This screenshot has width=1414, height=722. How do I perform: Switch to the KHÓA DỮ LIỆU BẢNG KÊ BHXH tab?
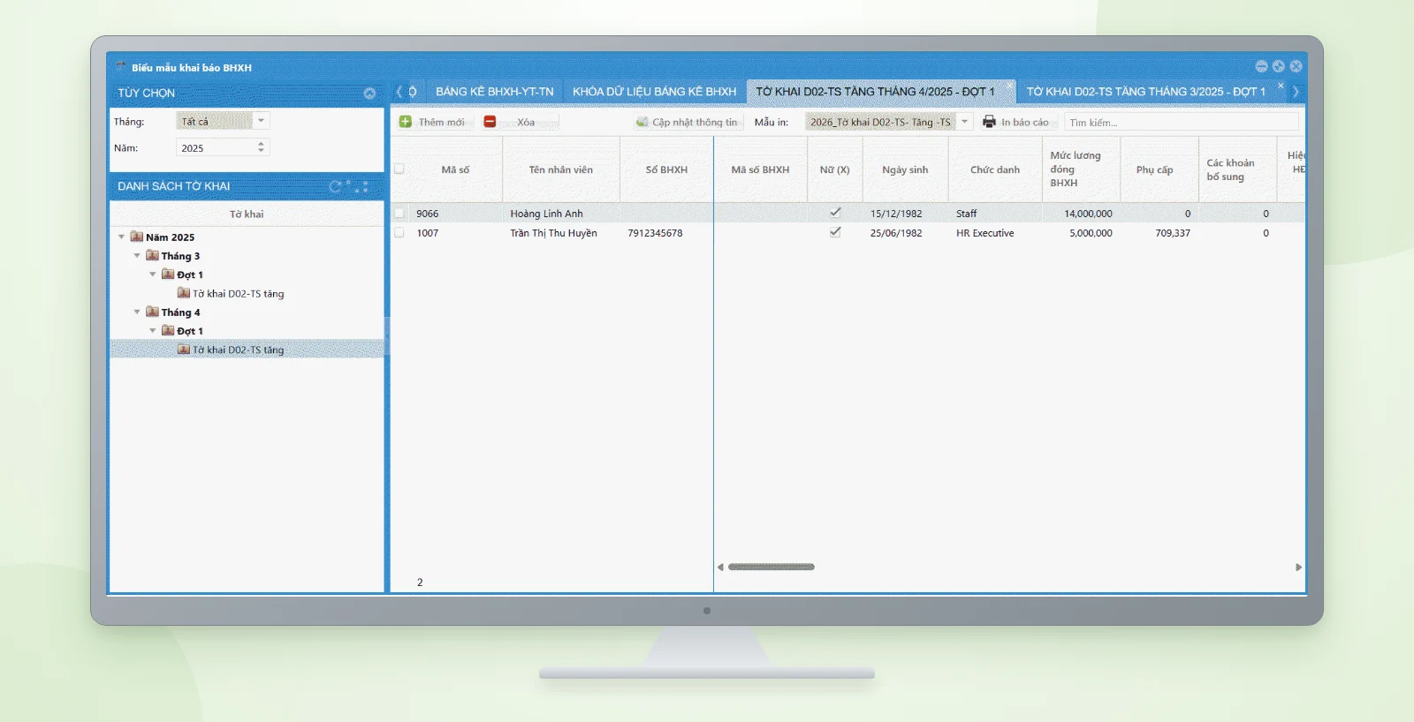pyautogui.click(x=655, y=92)
